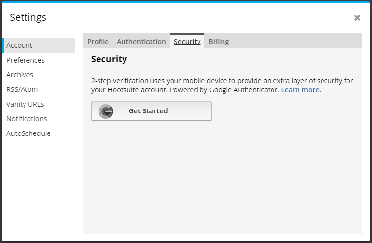372x243 pixels.
Task: Open Preferences in the sidebar
Action: coord(25,60)
